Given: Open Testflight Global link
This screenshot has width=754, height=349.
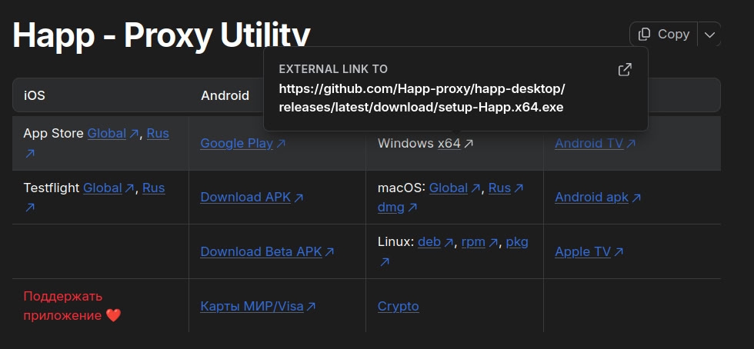Looking at the screenshot, I should [103, 188].
